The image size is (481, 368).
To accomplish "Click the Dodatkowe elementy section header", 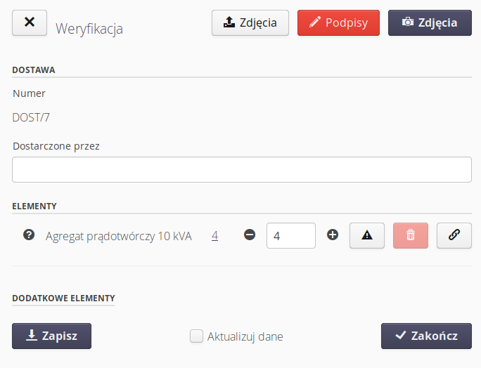I will (x=63, y=298).
